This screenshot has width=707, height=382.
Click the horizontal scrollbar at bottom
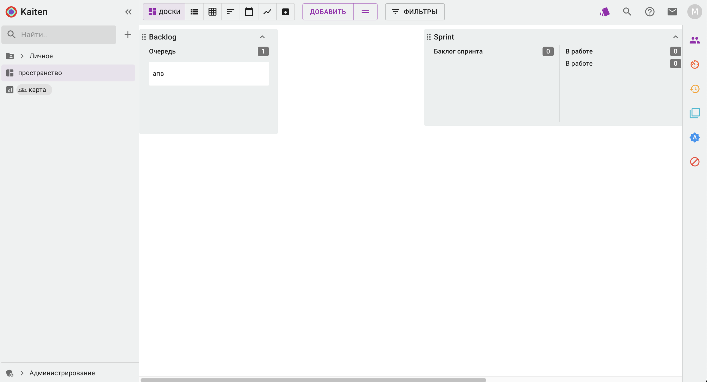click(x=313, y=380)
